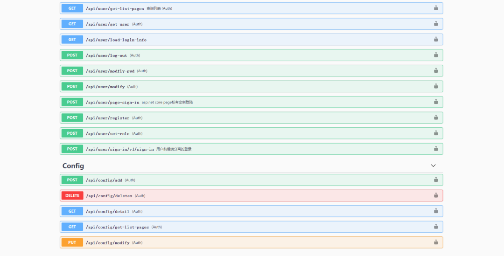Click lock icon on /api/config/deletes row
The height and width of the screenshot is (256, 504).
tap(436, 195)
